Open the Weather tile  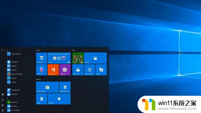(x=59, y=99)
